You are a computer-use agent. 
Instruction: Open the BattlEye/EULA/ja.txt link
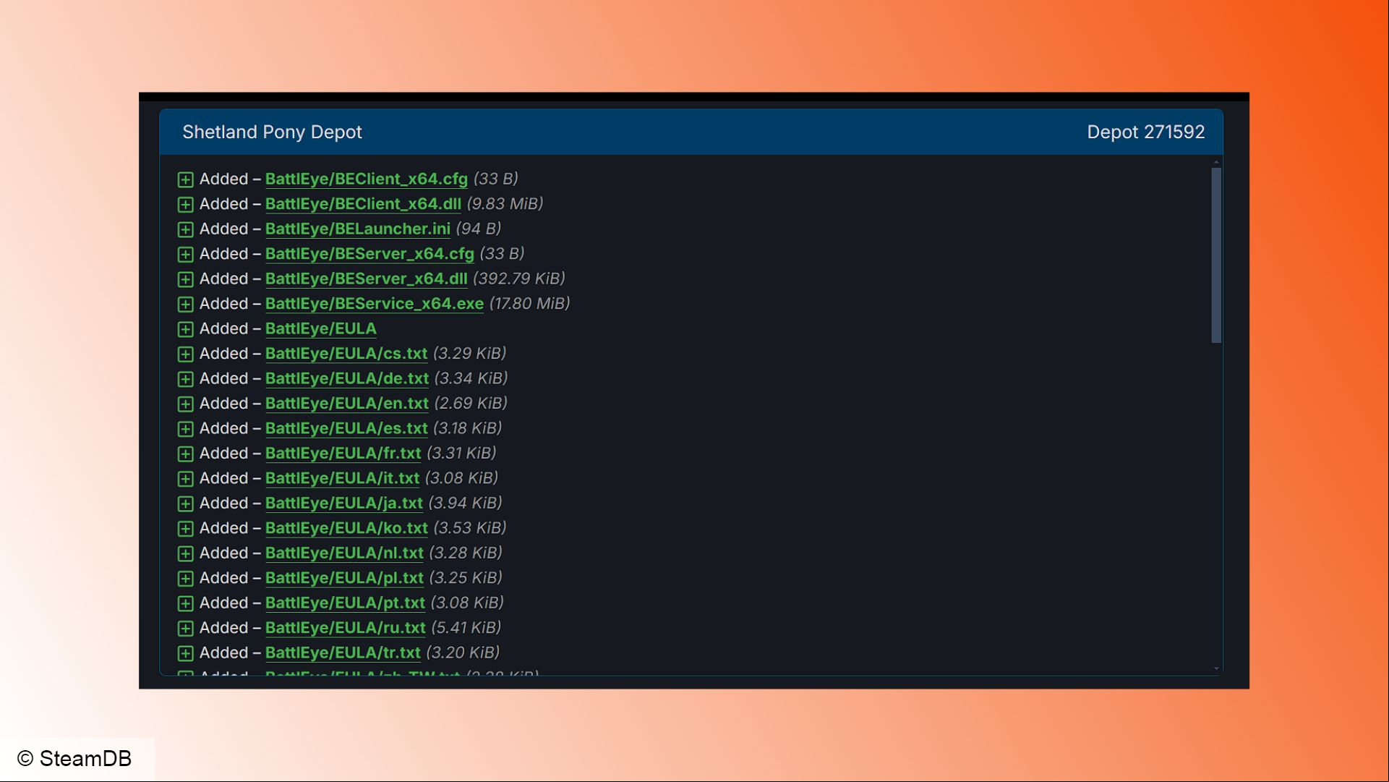click(343, 503)
